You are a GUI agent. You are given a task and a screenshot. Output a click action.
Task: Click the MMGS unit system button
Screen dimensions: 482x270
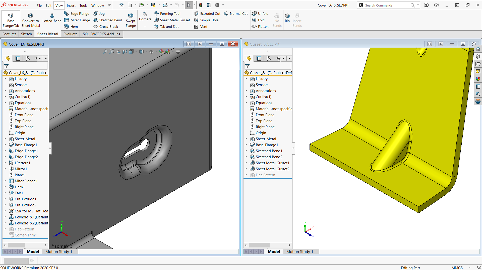click(457, 268)
